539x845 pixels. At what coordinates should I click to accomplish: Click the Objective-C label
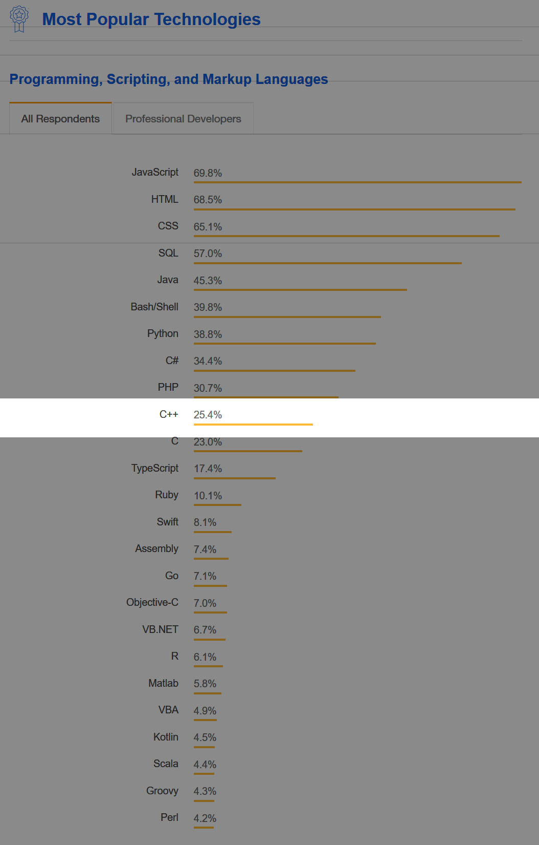click(x=152, y=603)
